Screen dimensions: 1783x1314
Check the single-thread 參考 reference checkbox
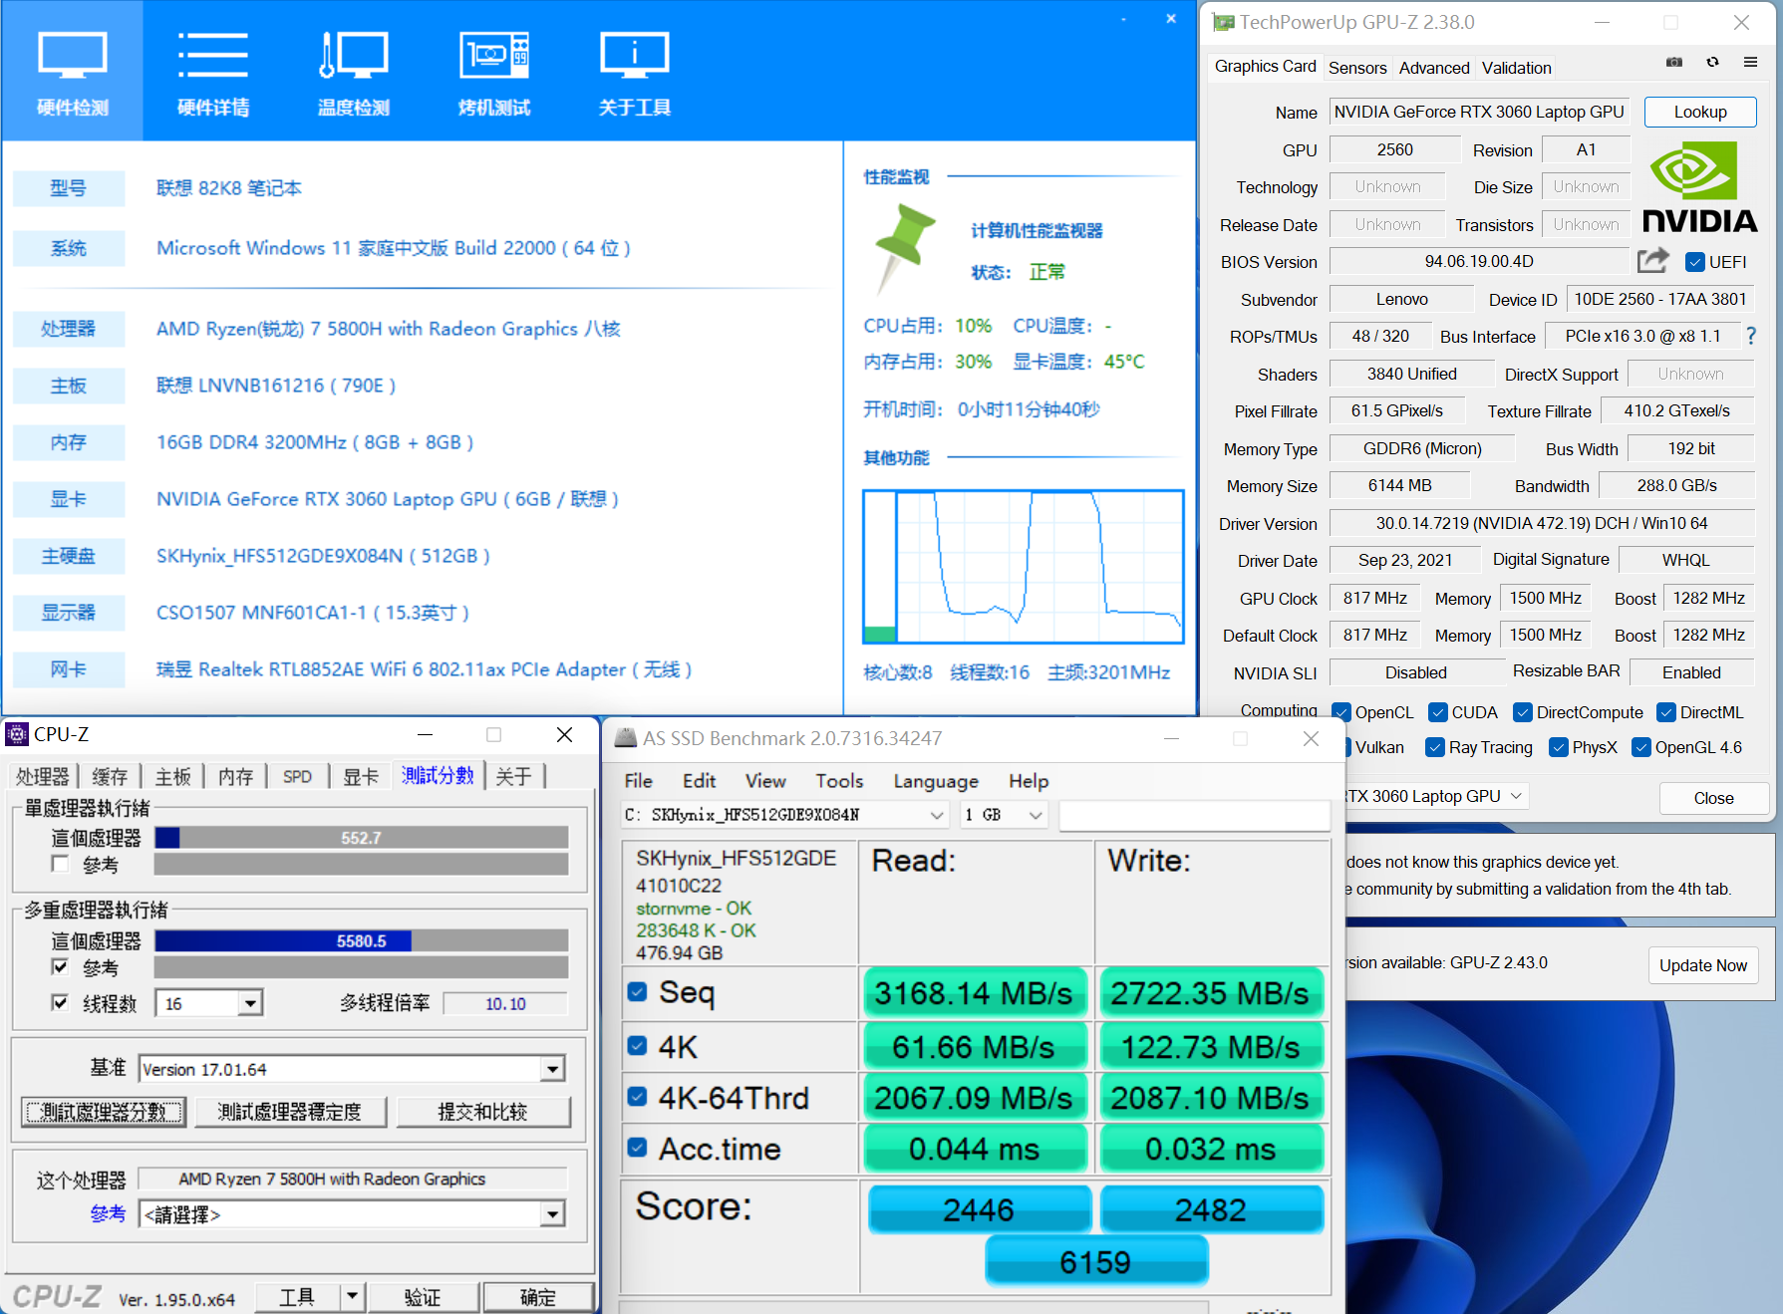(x=60, y=864)
